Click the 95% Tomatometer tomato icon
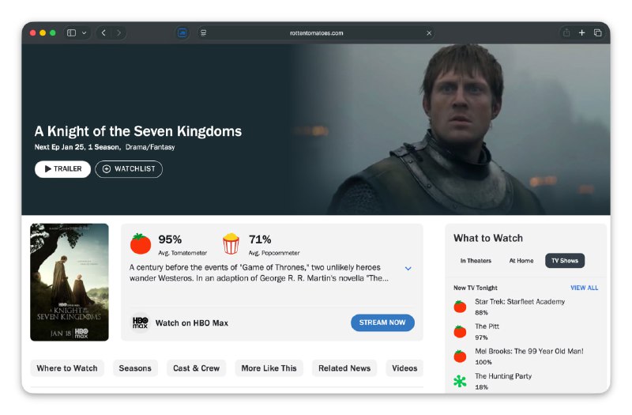632x415 pixels. pyautogui.click(x=141, y=243)
